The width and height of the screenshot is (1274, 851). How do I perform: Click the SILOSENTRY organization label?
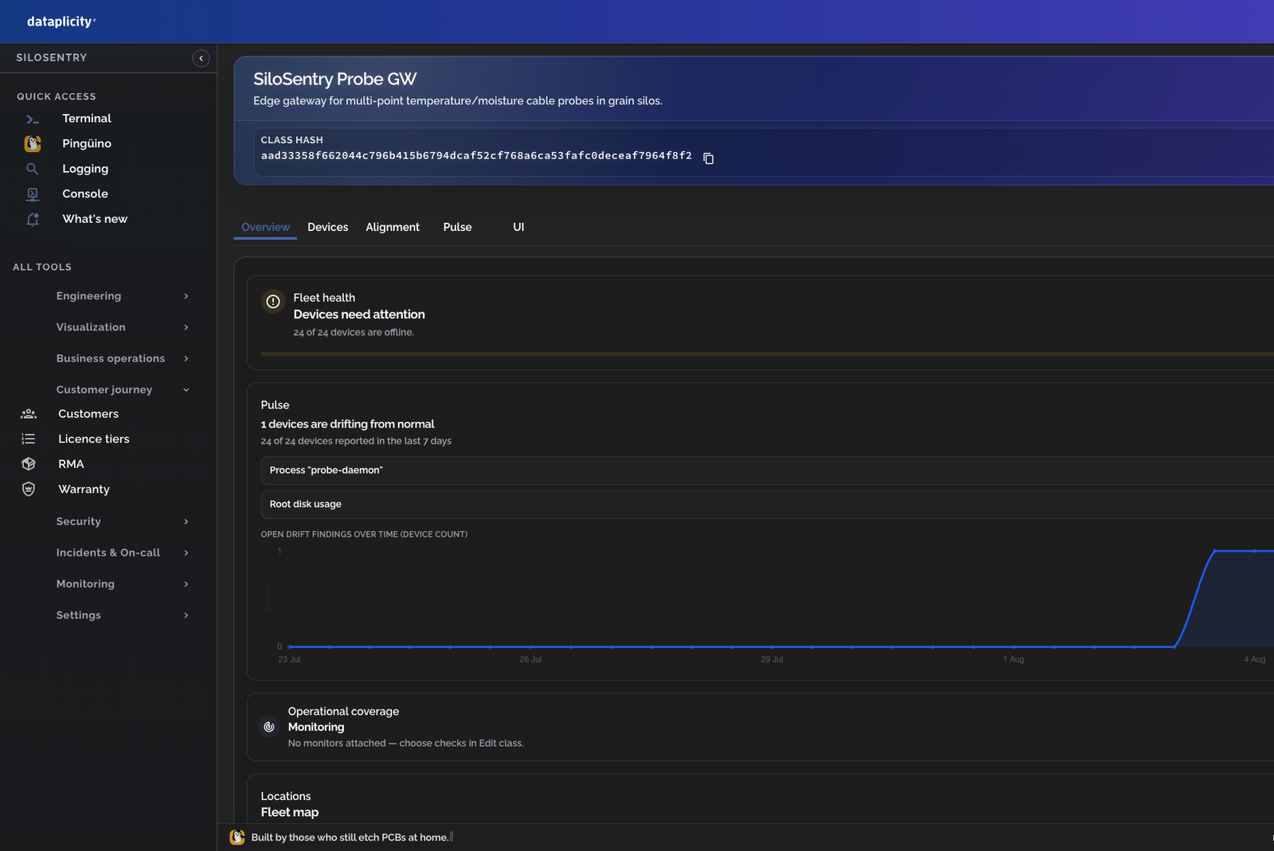pos(52,57)
